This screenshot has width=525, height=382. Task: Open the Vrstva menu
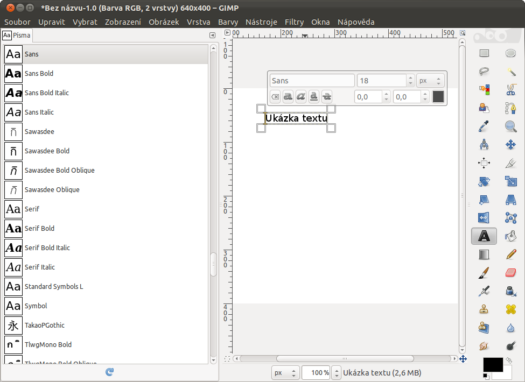199,22
